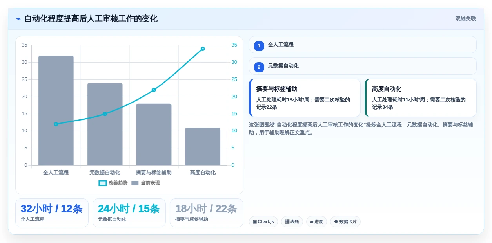Click the number 2 badge for 元数据自动化
Viewport: 492px width, 243px height.
pyautogui.click(x=259, y=67)
